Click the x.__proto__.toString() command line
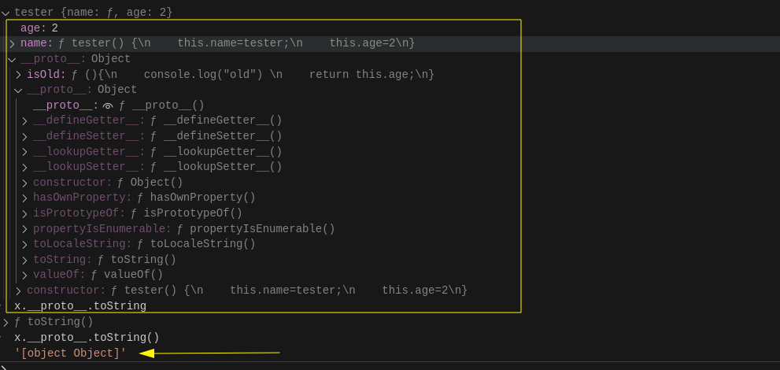This screenshot has height=370, width=780. (87, 337)
